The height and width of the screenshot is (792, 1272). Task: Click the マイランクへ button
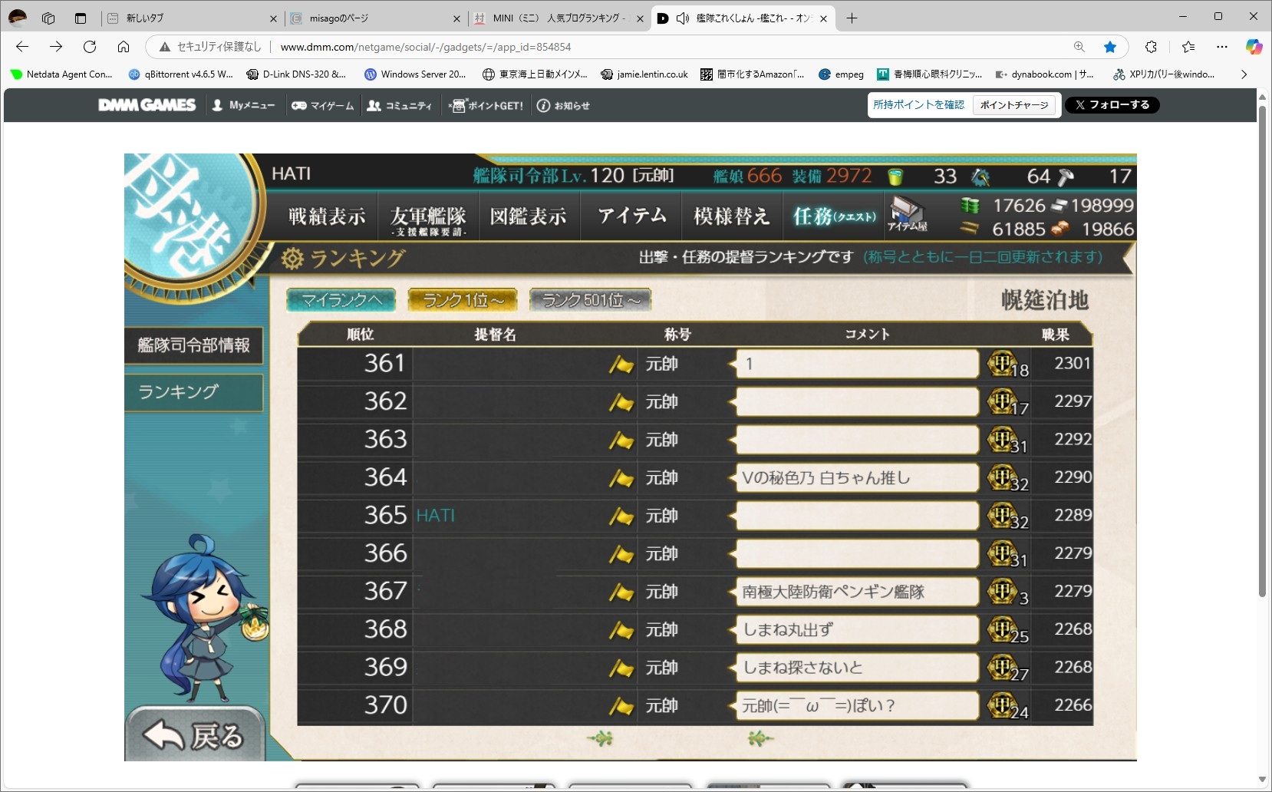[341, 300]
